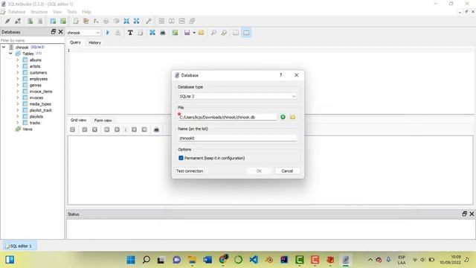The width and height of the screenshot is (476, 268).
Task: Float the Status panel
Action: point(464,214)
